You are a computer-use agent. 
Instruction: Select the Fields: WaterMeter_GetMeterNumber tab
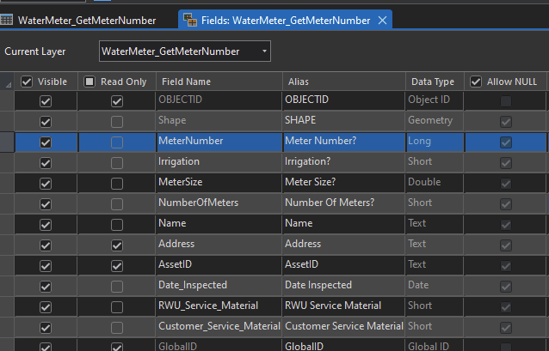tap(286, 20)
